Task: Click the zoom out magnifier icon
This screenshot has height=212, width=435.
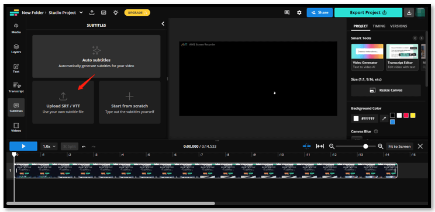Action: coord(332,147)
